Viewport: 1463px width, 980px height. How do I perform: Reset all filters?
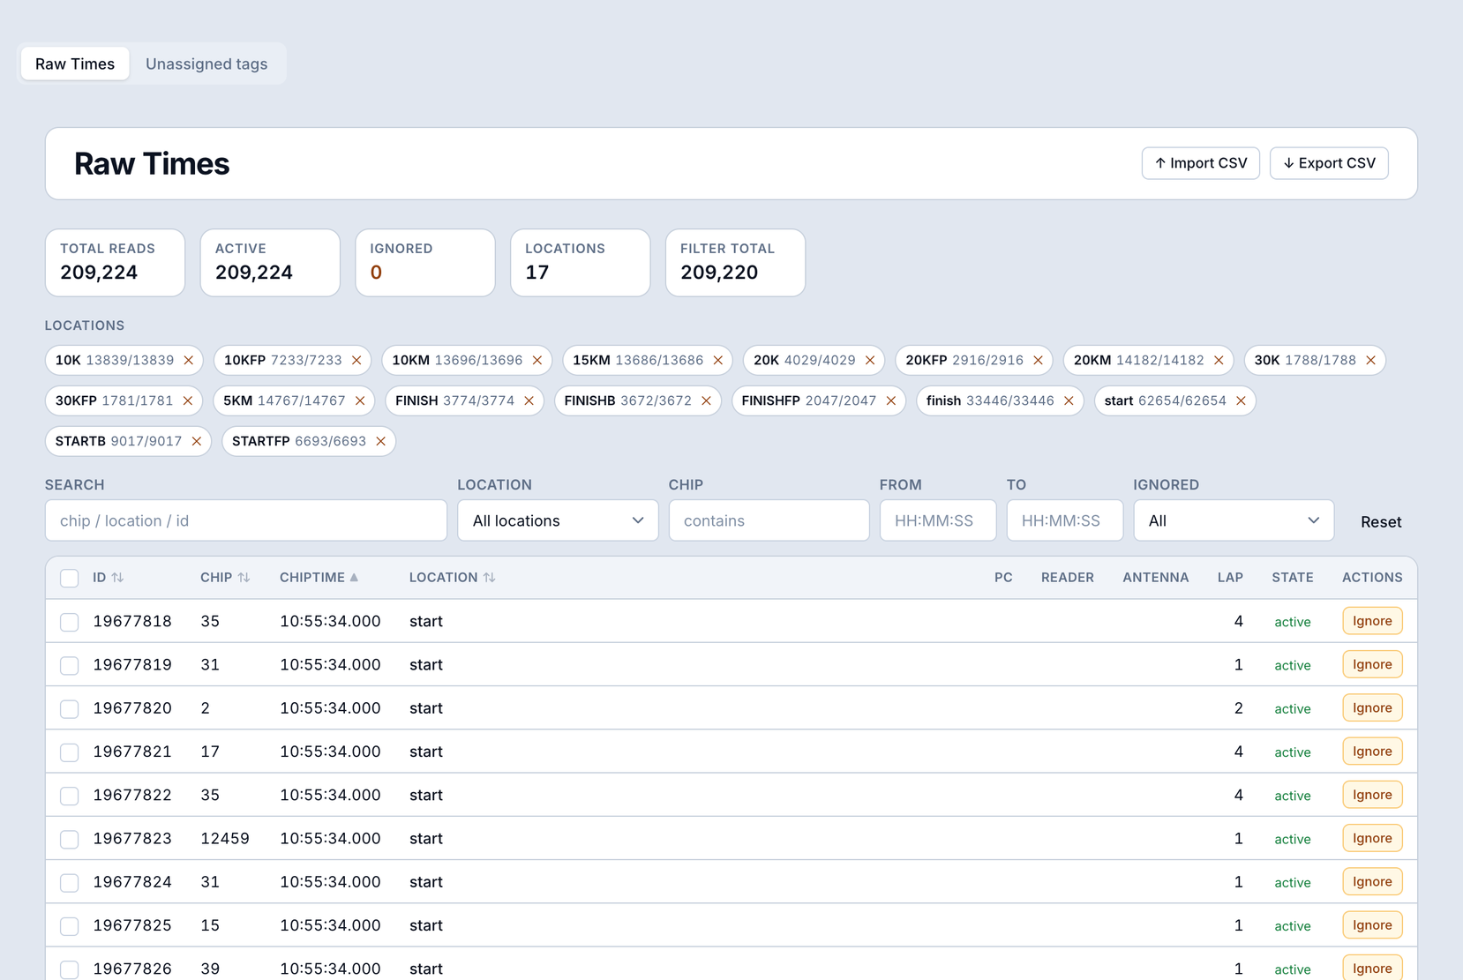click(1381, 521)
